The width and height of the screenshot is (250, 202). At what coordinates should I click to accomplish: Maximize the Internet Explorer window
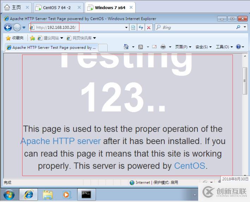pos(232,19)
